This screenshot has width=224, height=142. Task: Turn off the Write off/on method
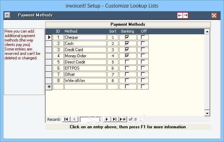point(143,80)
